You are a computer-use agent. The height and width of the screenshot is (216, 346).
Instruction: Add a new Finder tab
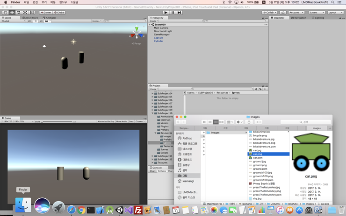tap(330, 128)
